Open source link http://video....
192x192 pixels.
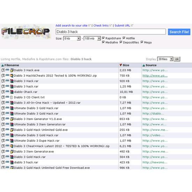point(154,135)
